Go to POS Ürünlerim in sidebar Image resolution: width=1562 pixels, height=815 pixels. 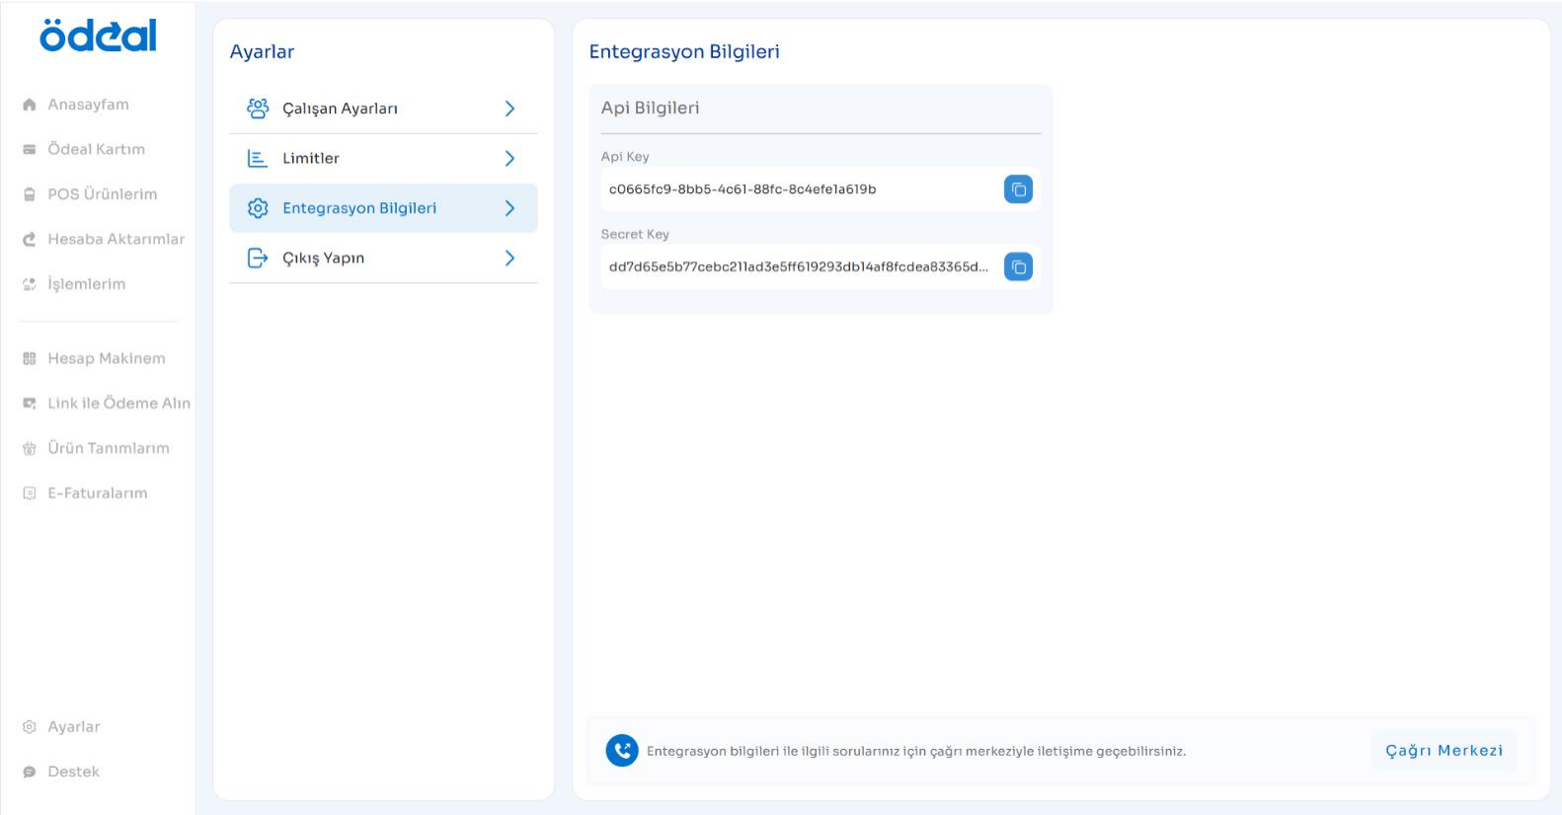click(x=102, y=194)
